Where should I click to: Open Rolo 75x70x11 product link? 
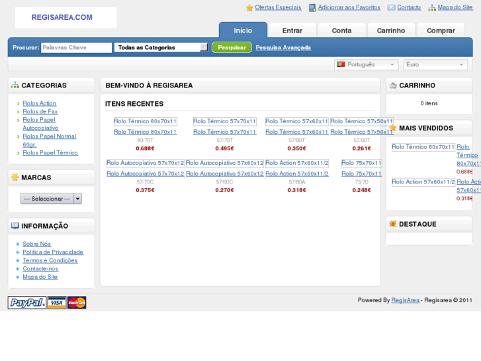[362, 174]
